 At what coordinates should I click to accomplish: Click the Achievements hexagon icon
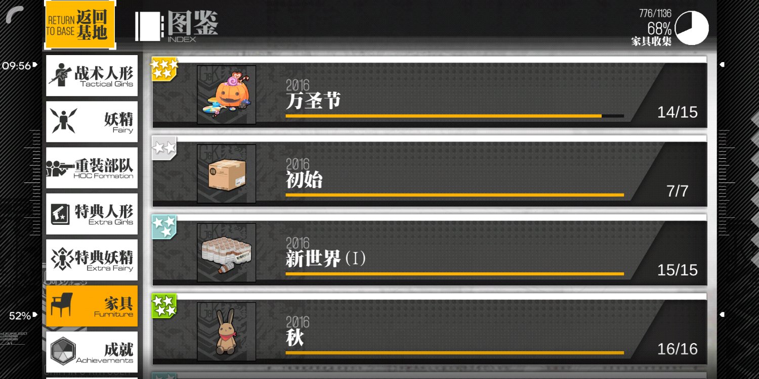63,351
